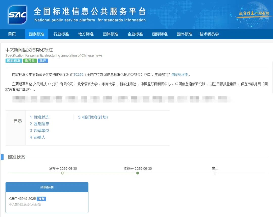The image size is (273, 217).
Task: Click the English title Specification for semantic structuring
Action: click(x=54, y=56)
